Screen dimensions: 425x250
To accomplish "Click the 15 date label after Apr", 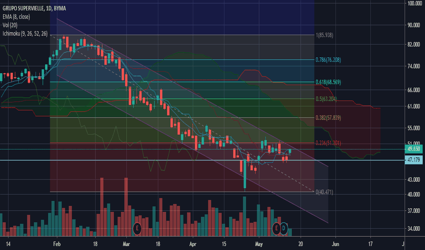I will pos(224,244).
